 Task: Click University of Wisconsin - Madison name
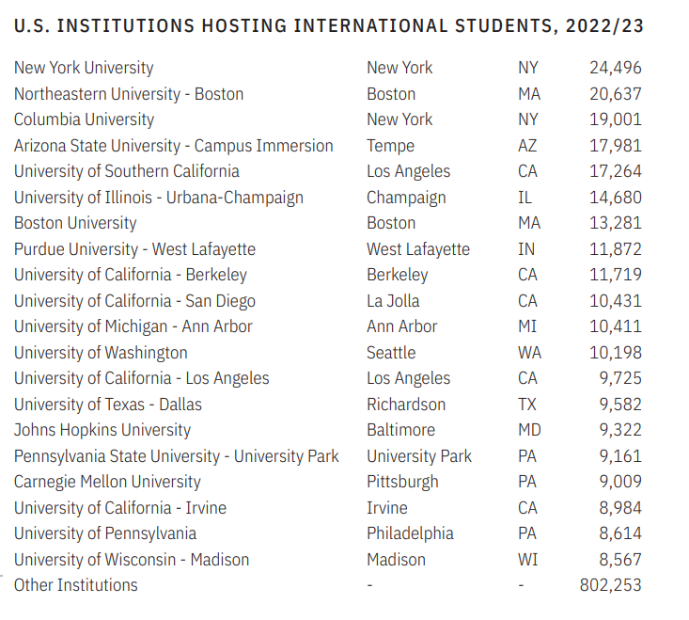[x=132, y=560]
